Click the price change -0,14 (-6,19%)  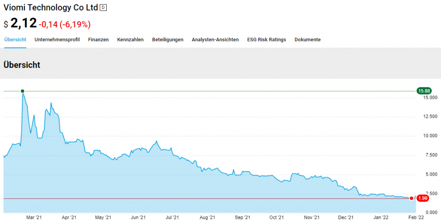click(64, 24)
